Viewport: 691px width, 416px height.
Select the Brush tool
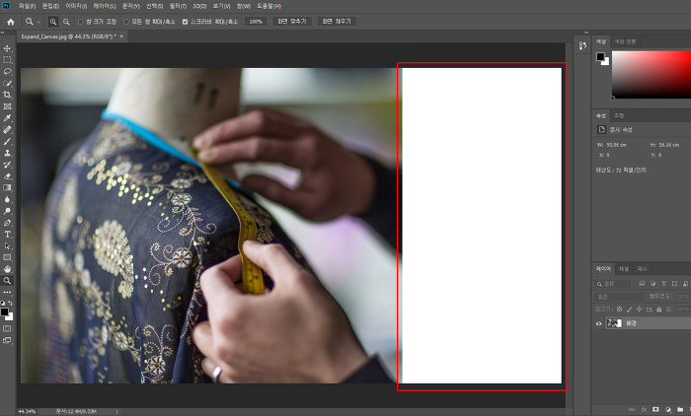(7, 141)
